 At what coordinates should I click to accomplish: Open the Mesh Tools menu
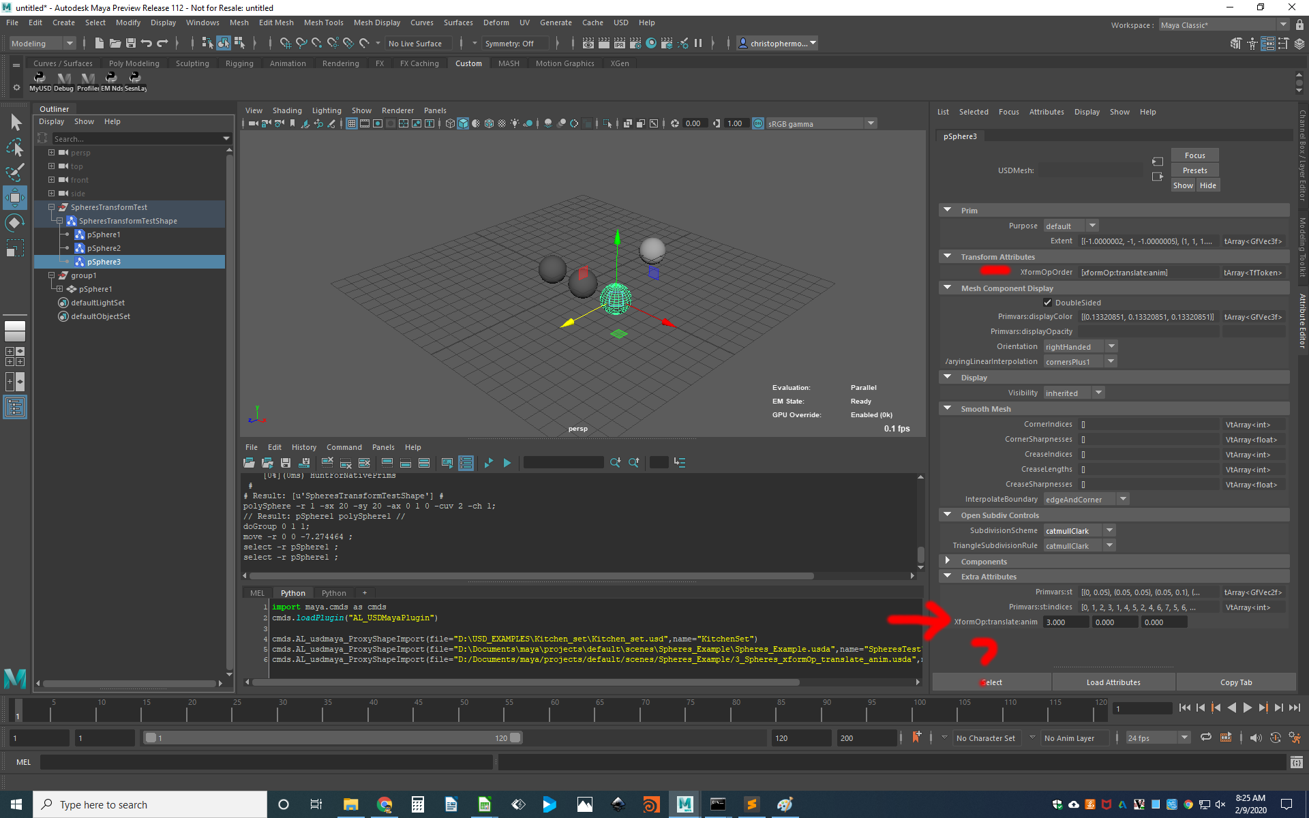323,22
